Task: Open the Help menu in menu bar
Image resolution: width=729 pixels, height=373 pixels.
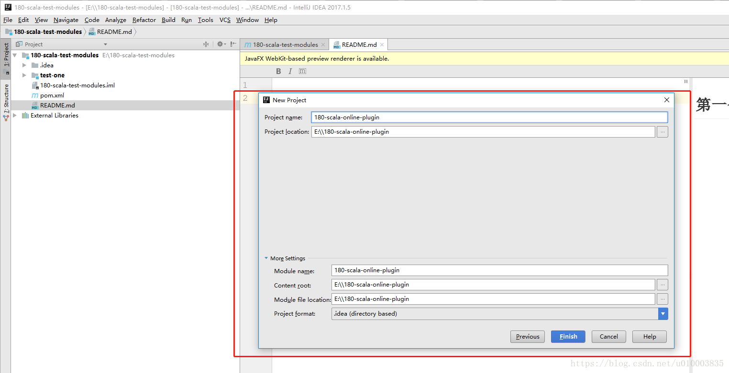Action: (x=271, y=20)
